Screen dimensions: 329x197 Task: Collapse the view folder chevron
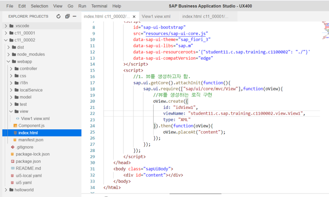point(11,112)
